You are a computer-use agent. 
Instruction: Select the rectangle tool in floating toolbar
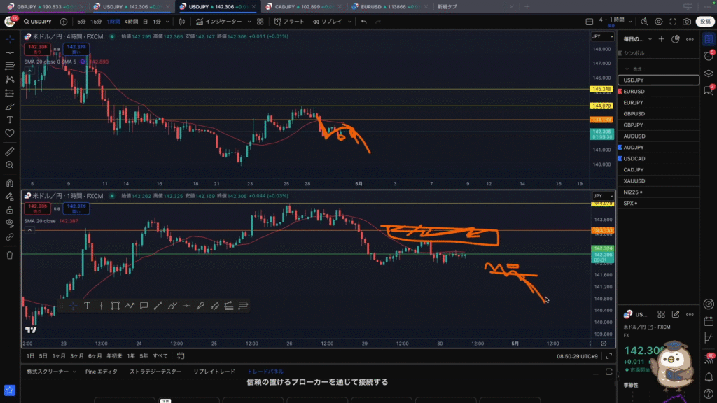click(x=116, y=306)
